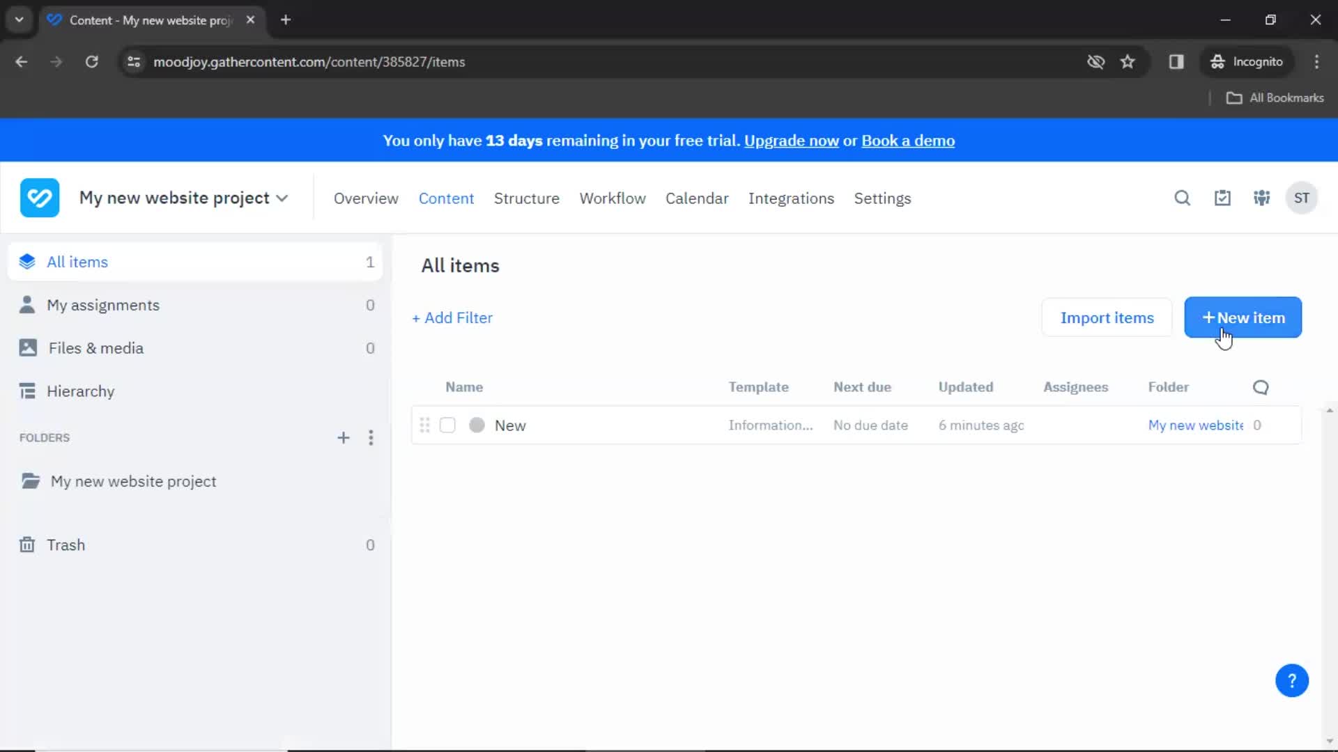The height and width of the screenshot is (752, 1338).
Task: Click the drag handle on New item row
Action: (x=424, y=425)
